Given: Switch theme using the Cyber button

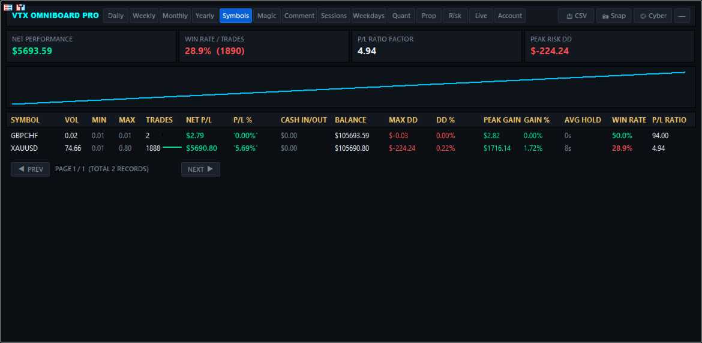Looking at the screenshot, I should click(653, 16).
